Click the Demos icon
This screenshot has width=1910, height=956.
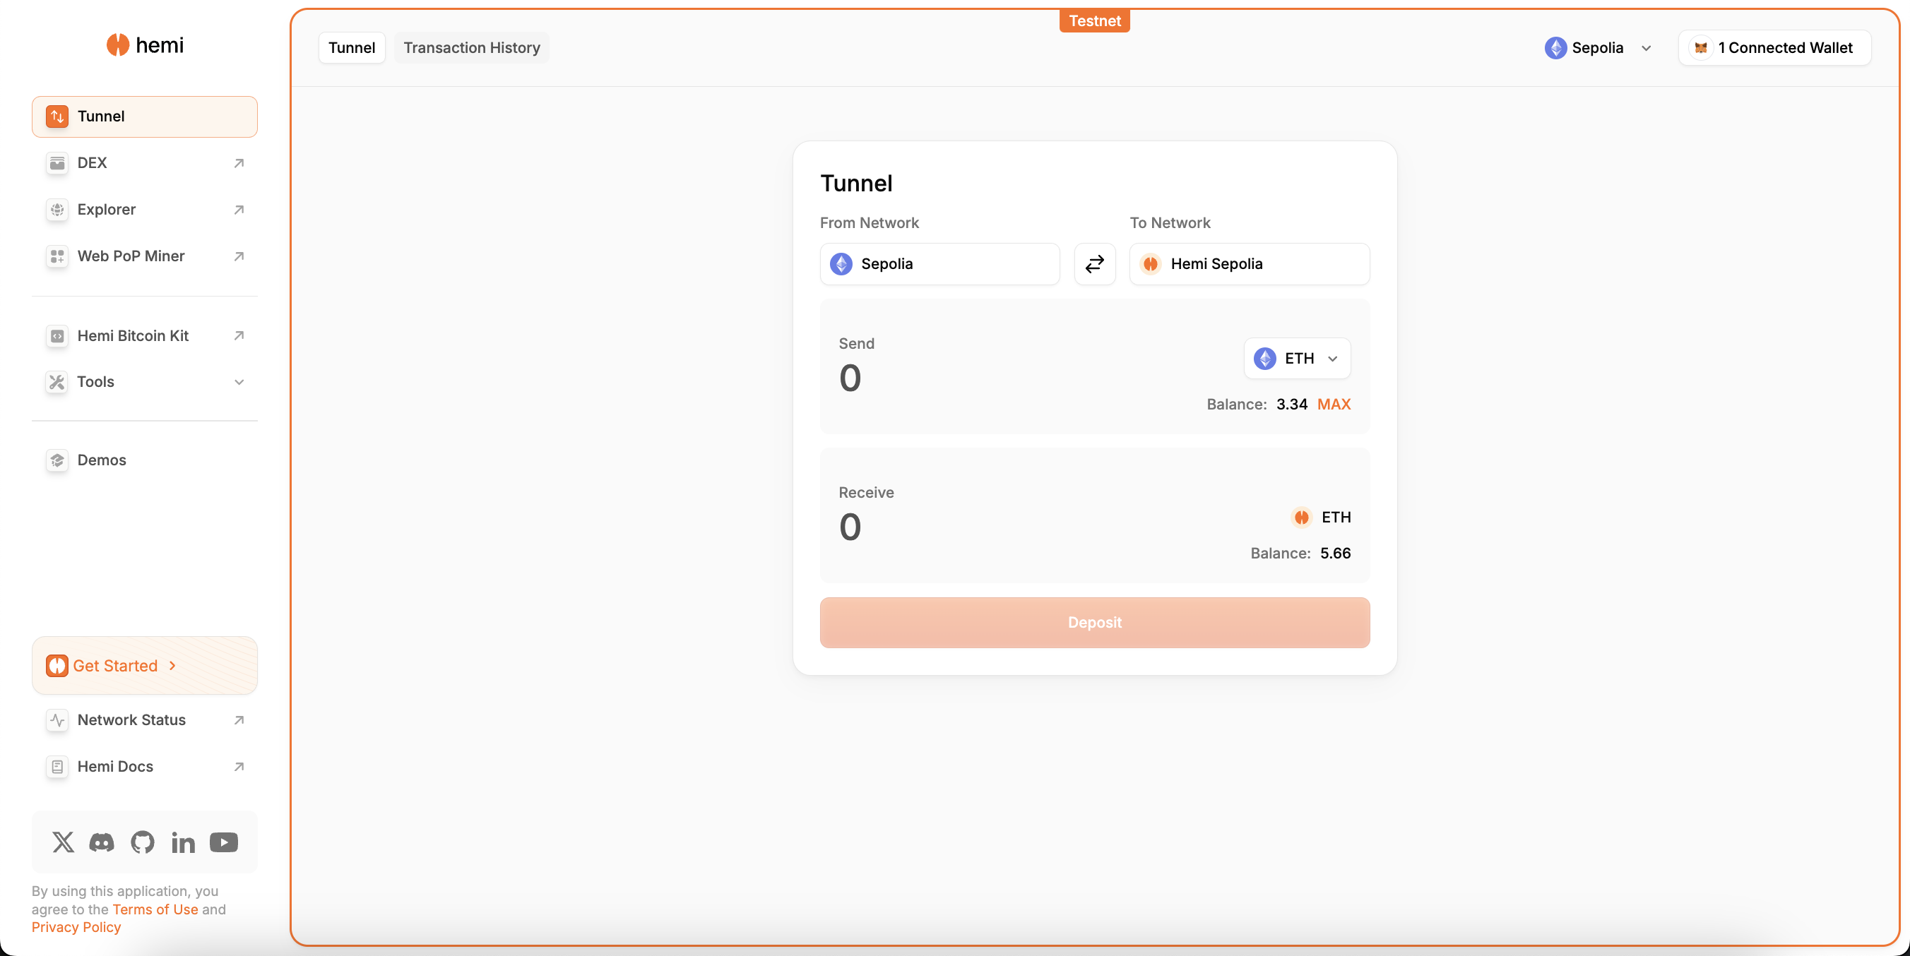click(57, 460)
